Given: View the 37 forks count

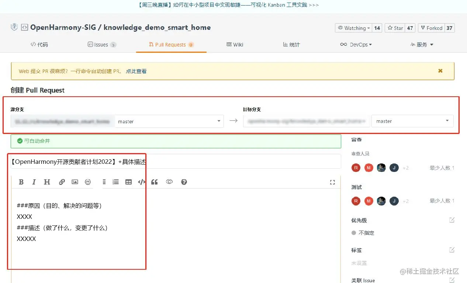Looking at the screenshot, I should point(449,28).
